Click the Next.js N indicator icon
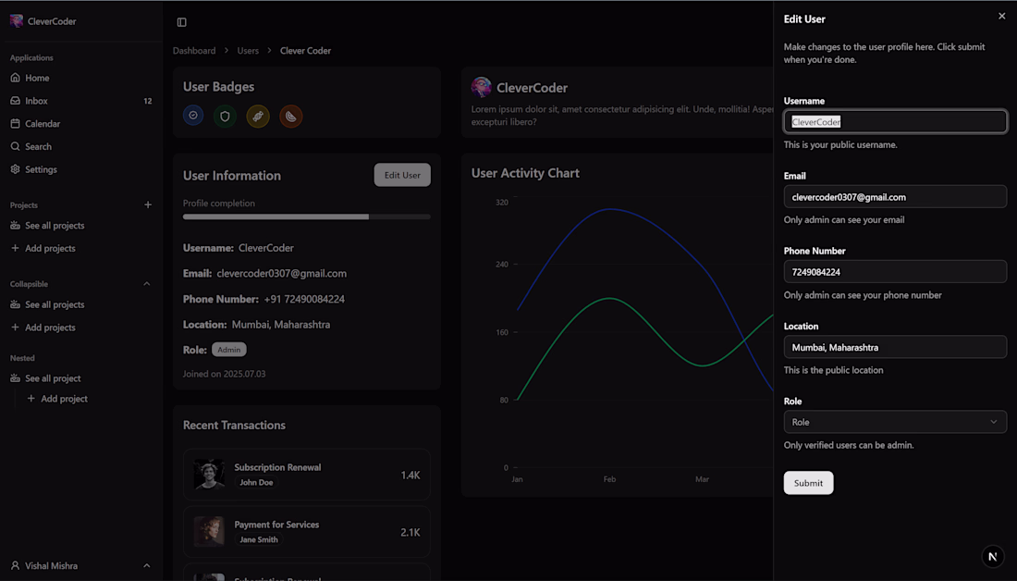1017x581 pixels. (992, 556)
